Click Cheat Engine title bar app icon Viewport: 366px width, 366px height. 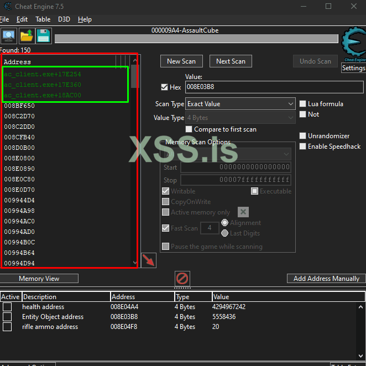click(x=8, y=6)
